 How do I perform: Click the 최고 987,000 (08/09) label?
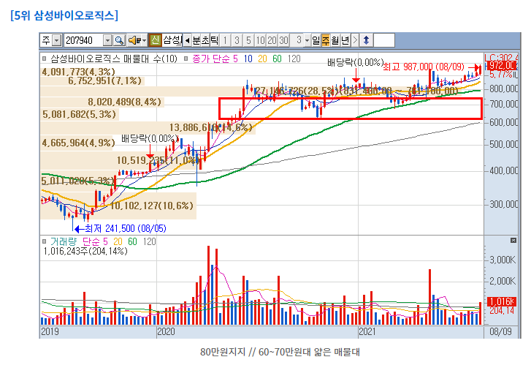tap(424, 67)
